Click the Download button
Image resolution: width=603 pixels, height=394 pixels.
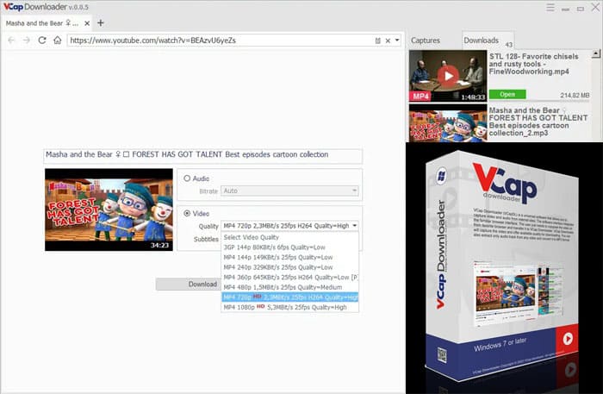point(189,284)
